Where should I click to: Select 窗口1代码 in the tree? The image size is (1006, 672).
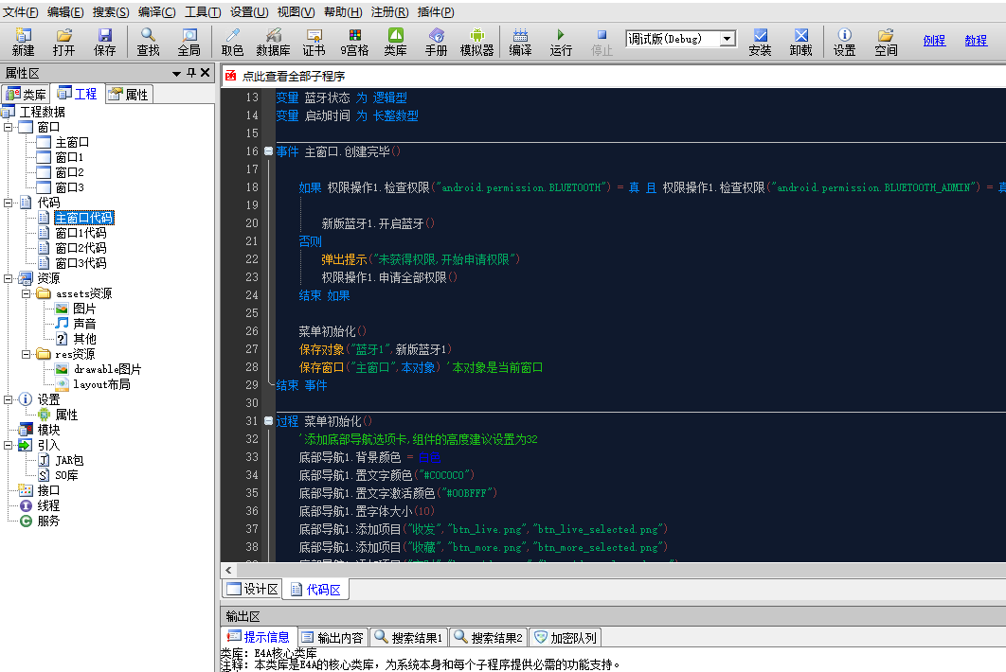pos(81,233)
